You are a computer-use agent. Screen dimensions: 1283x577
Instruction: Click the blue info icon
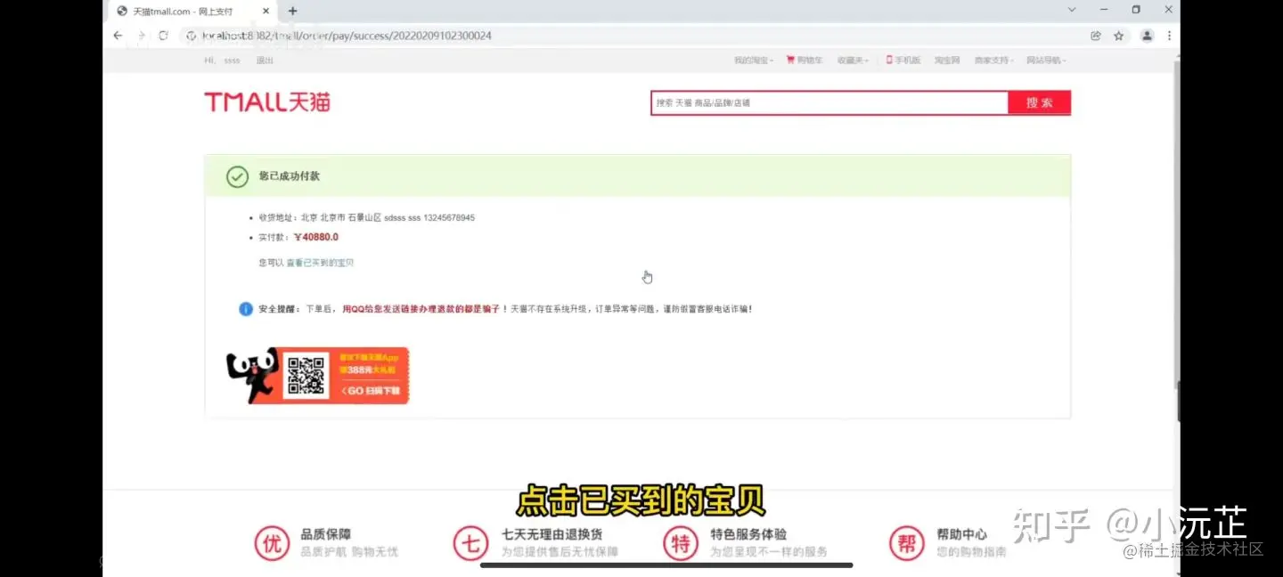[x=246, y=309]
